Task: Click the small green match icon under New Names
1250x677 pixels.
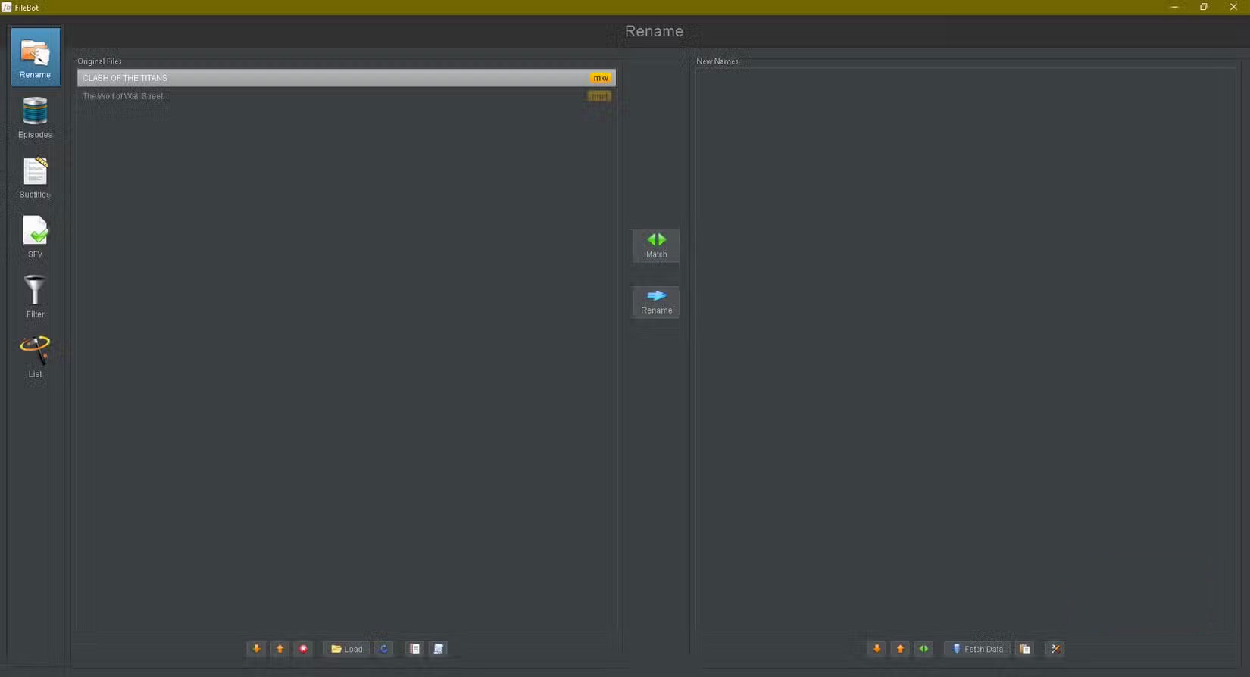Action: [923, 649]
